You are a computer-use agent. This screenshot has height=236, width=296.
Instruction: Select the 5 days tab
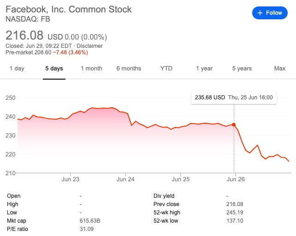point(54,69)
